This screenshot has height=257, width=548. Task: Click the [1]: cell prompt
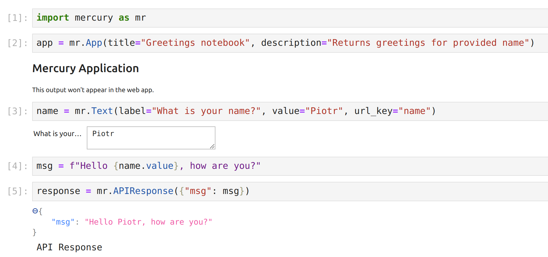click(x=18, y=18)
